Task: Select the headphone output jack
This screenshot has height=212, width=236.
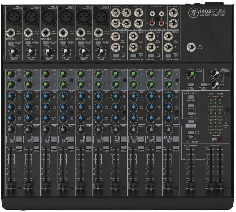Action: point(191,47)
